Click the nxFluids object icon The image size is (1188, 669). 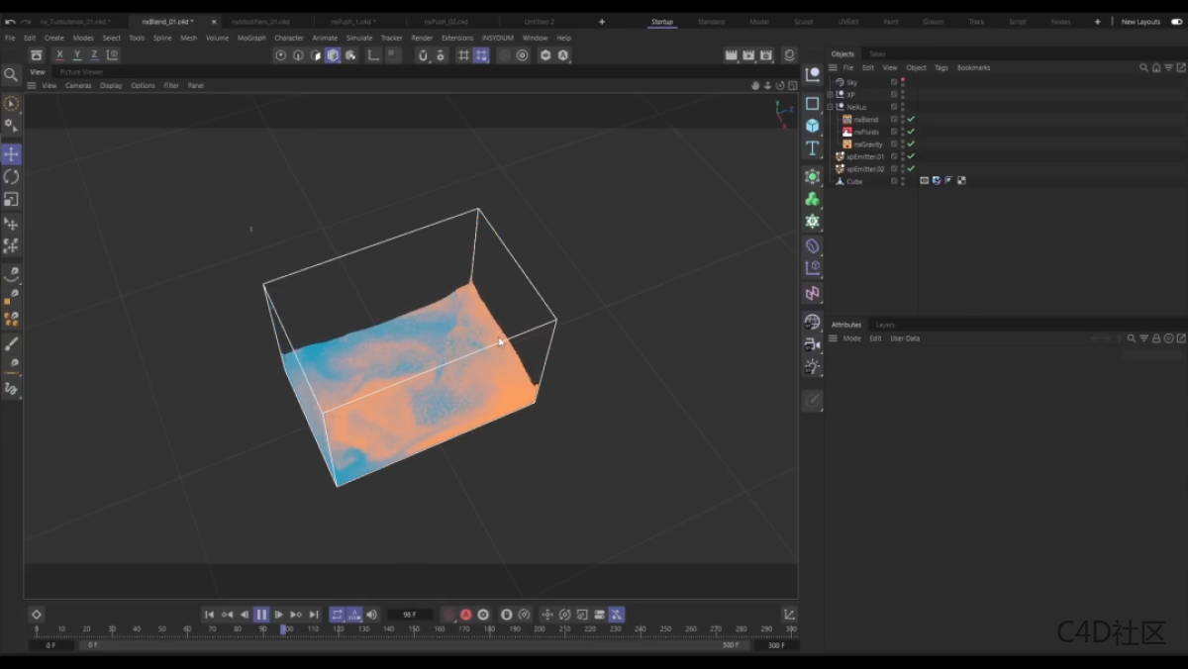tap(847, 132)
